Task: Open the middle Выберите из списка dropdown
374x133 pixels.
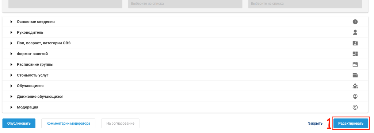Action: 185,4
